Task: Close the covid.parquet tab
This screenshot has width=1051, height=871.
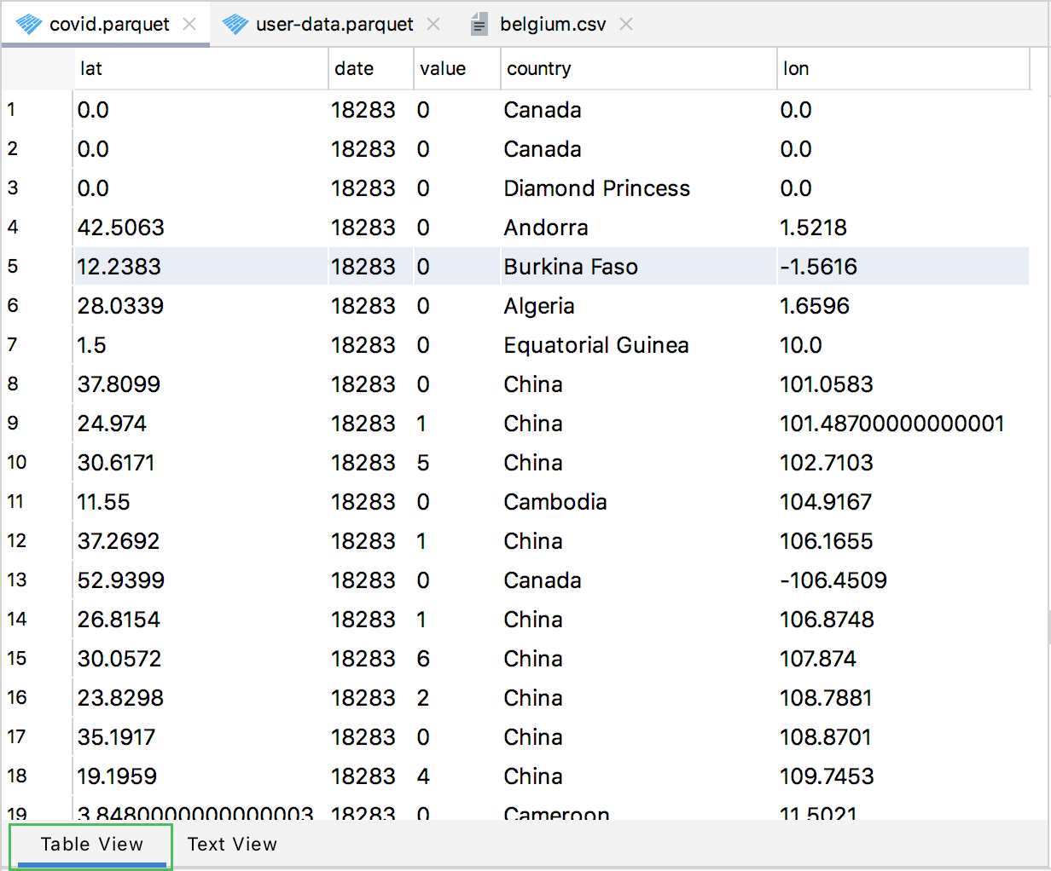Action: [x=189, y=24]
